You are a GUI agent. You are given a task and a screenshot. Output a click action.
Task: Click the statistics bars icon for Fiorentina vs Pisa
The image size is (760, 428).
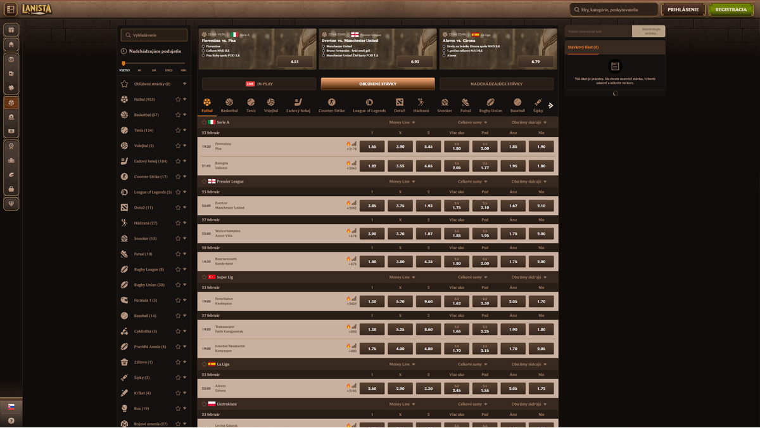pos(354,144)
